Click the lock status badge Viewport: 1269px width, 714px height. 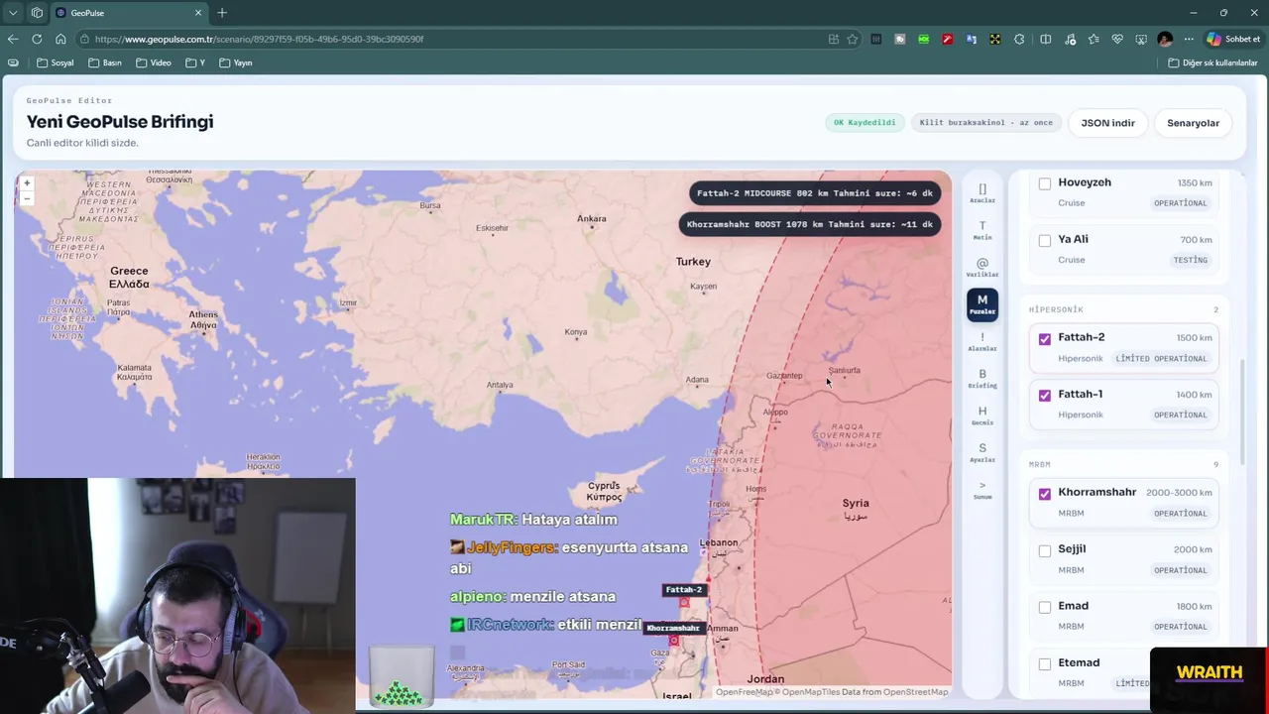point(986,123)
